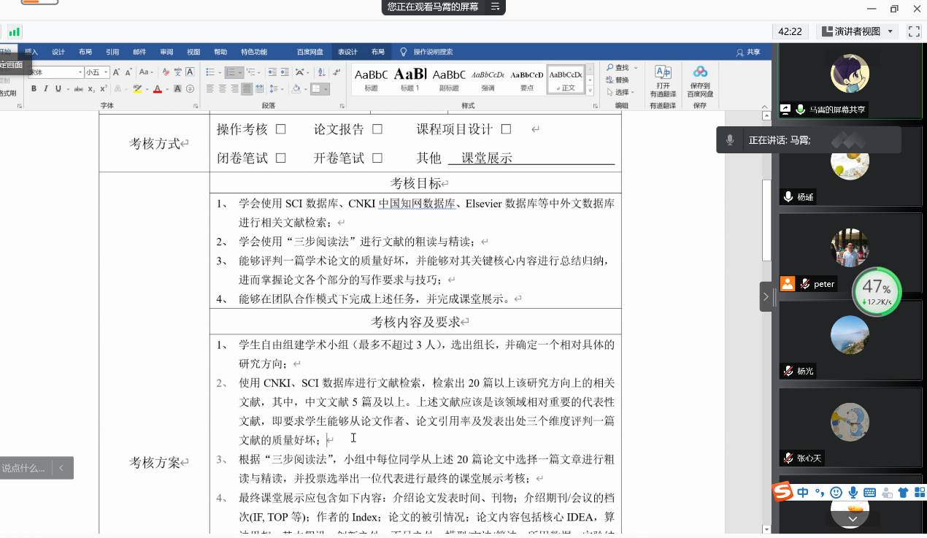Increase paragraph indent
927x538 pixels.
285,72
